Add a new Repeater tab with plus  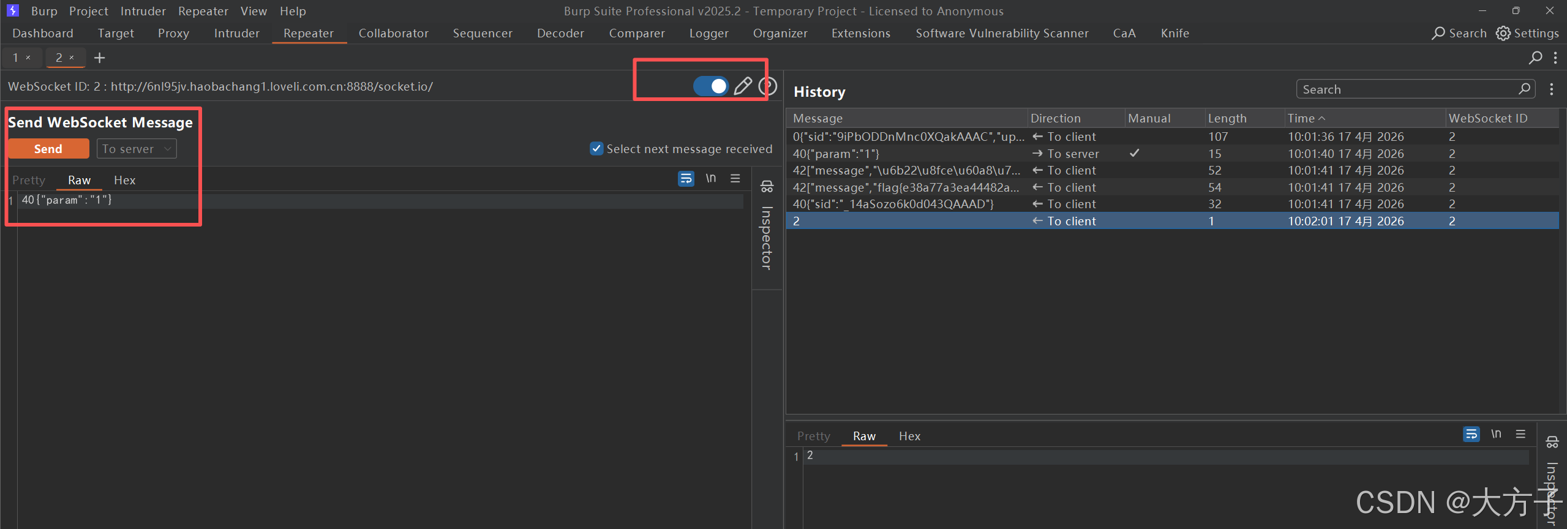pyautogui.click(x=99, y=58)
